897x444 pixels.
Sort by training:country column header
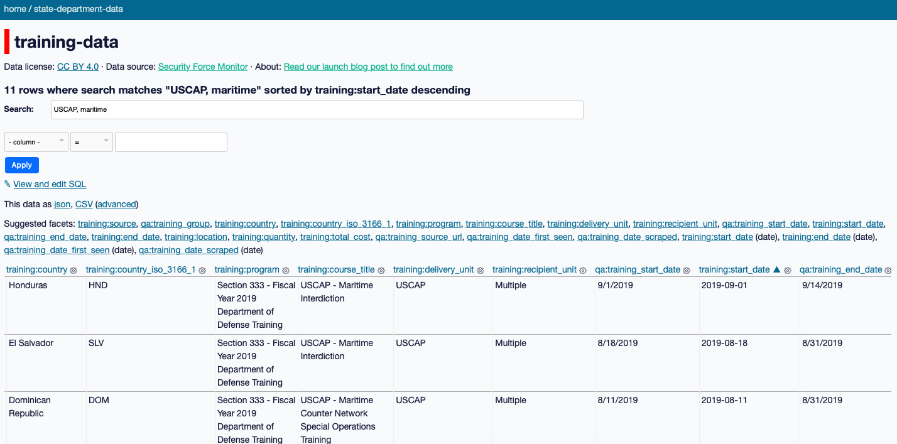pyautogui.click(x=37, y=269)
